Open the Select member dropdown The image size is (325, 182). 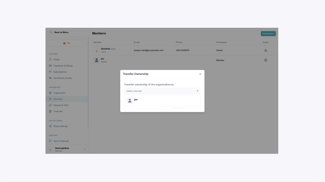[x=162, y=91]
